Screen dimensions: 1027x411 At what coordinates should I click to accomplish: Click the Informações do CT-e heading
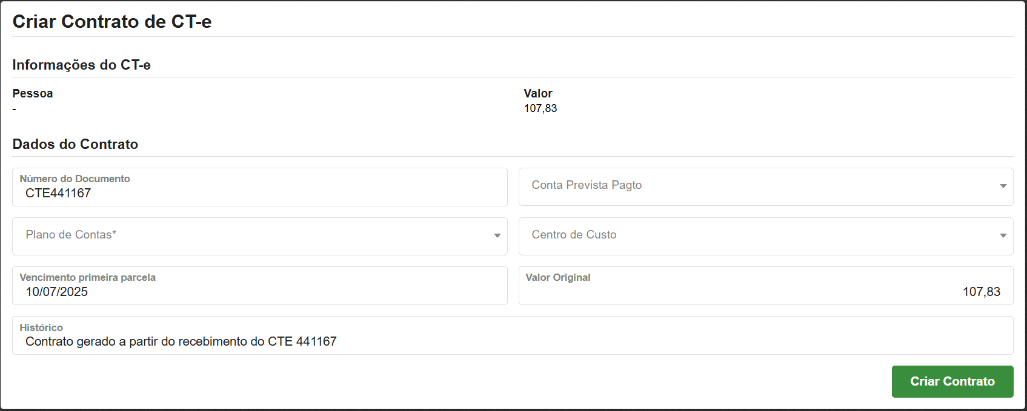click(x=81, y=65)
